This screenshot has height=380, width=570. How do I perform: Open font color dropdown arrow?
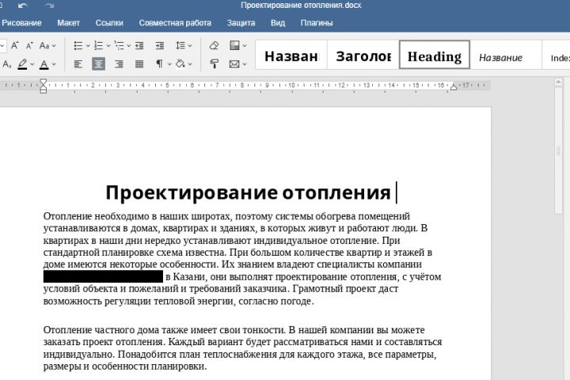pyautogui.click(x=54, y=64)
